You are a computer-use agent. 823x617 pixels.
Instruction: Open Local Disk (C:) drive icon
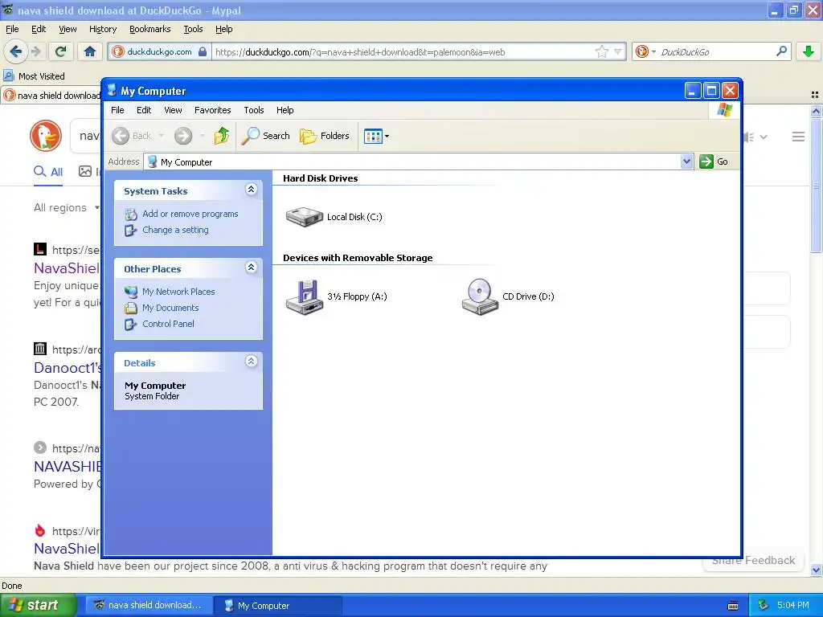(x=304, y=217)
